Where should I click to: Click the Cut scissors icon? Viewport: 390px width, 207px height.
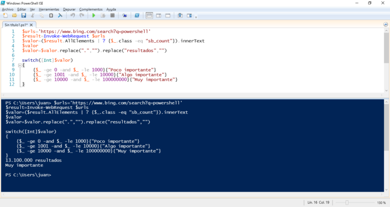(x=33, y=16)
